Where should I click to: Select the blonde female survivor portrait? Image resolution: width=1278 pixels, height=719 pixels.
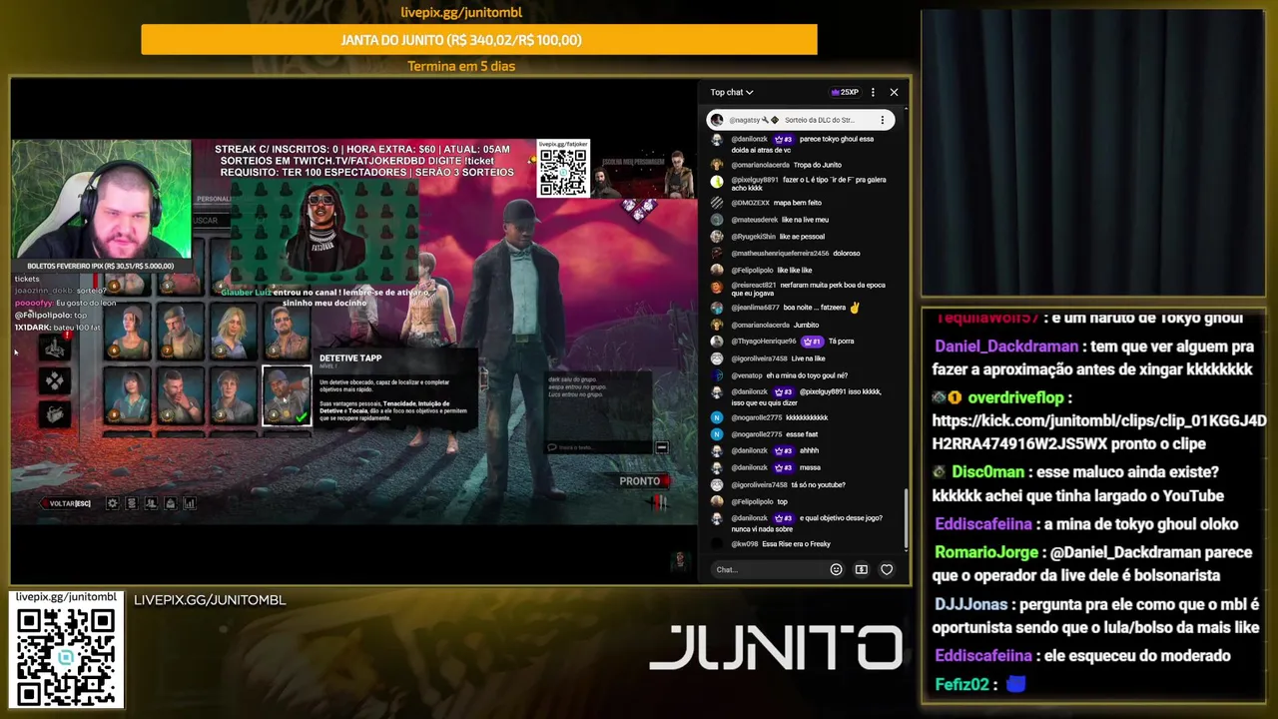pyautogui.click(x=234, y=333)
